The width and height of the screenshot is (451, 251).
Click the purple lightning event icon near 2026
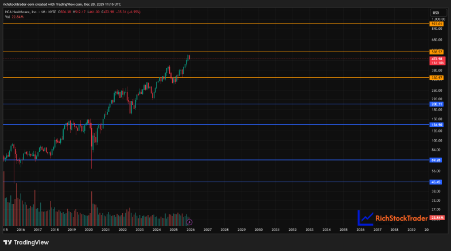coord(189,222)
